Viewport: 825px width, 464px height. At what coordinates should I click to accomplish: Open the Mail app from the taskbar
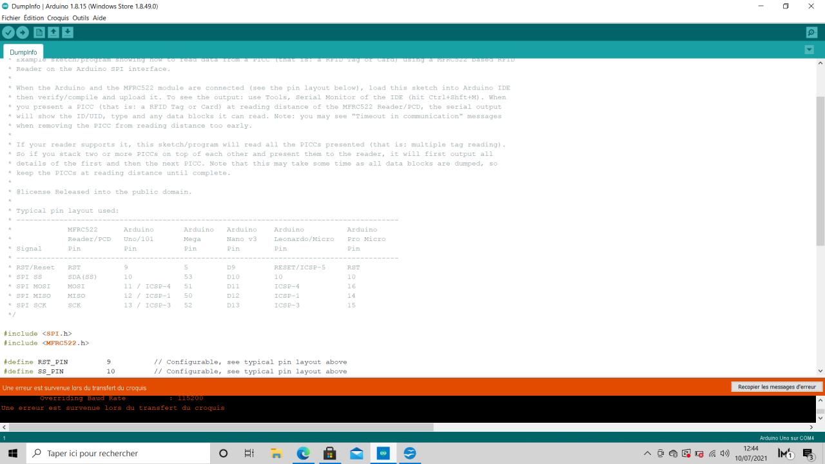(x=356, y=454)
